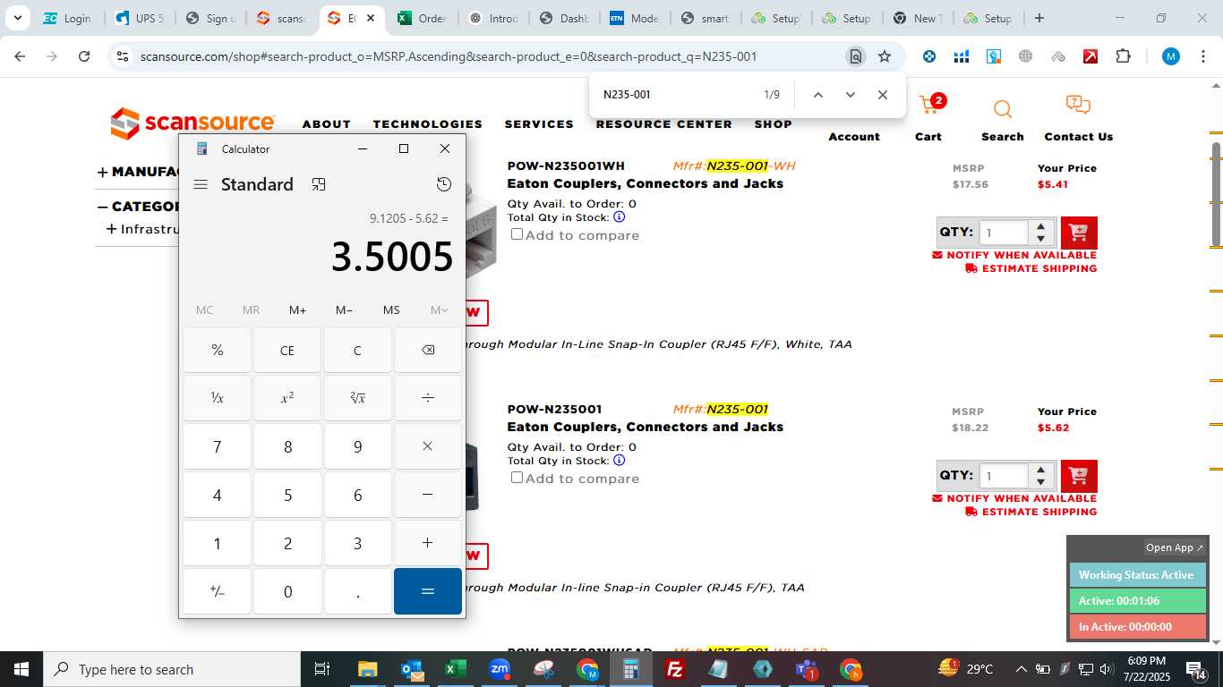
Task: Go to previous find-in-page result
Action: [x=817, y=95]
